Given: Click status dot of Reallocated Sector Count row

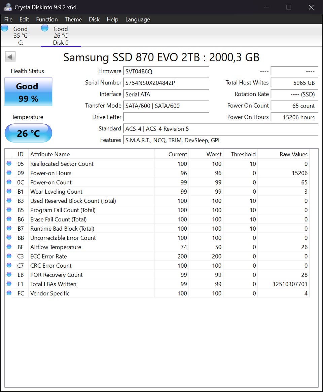Looking at the screenshot, I should pyautogui.click(x=9, y=163).
